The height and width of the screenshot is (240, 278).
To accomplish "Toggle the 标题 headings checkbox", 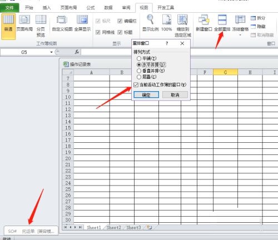I will coord(120,32).
